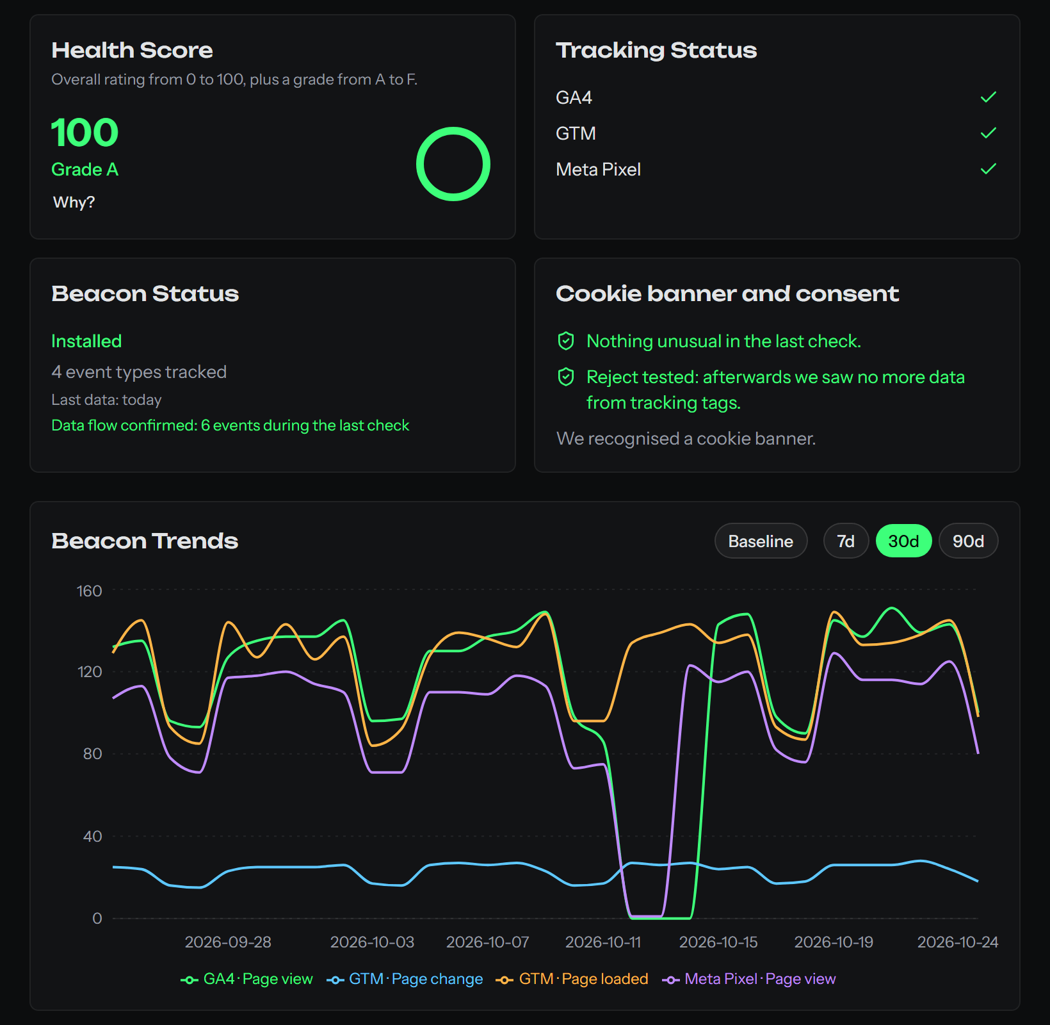Click the 'Meta Pixel' tracking status row

(x=777, y=169)
